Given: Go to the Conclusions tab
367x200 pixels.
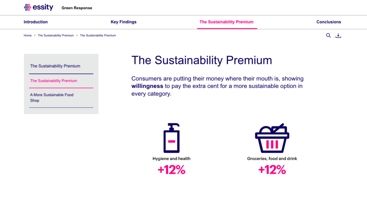Looking at the screenshot, I should (329, 22).
